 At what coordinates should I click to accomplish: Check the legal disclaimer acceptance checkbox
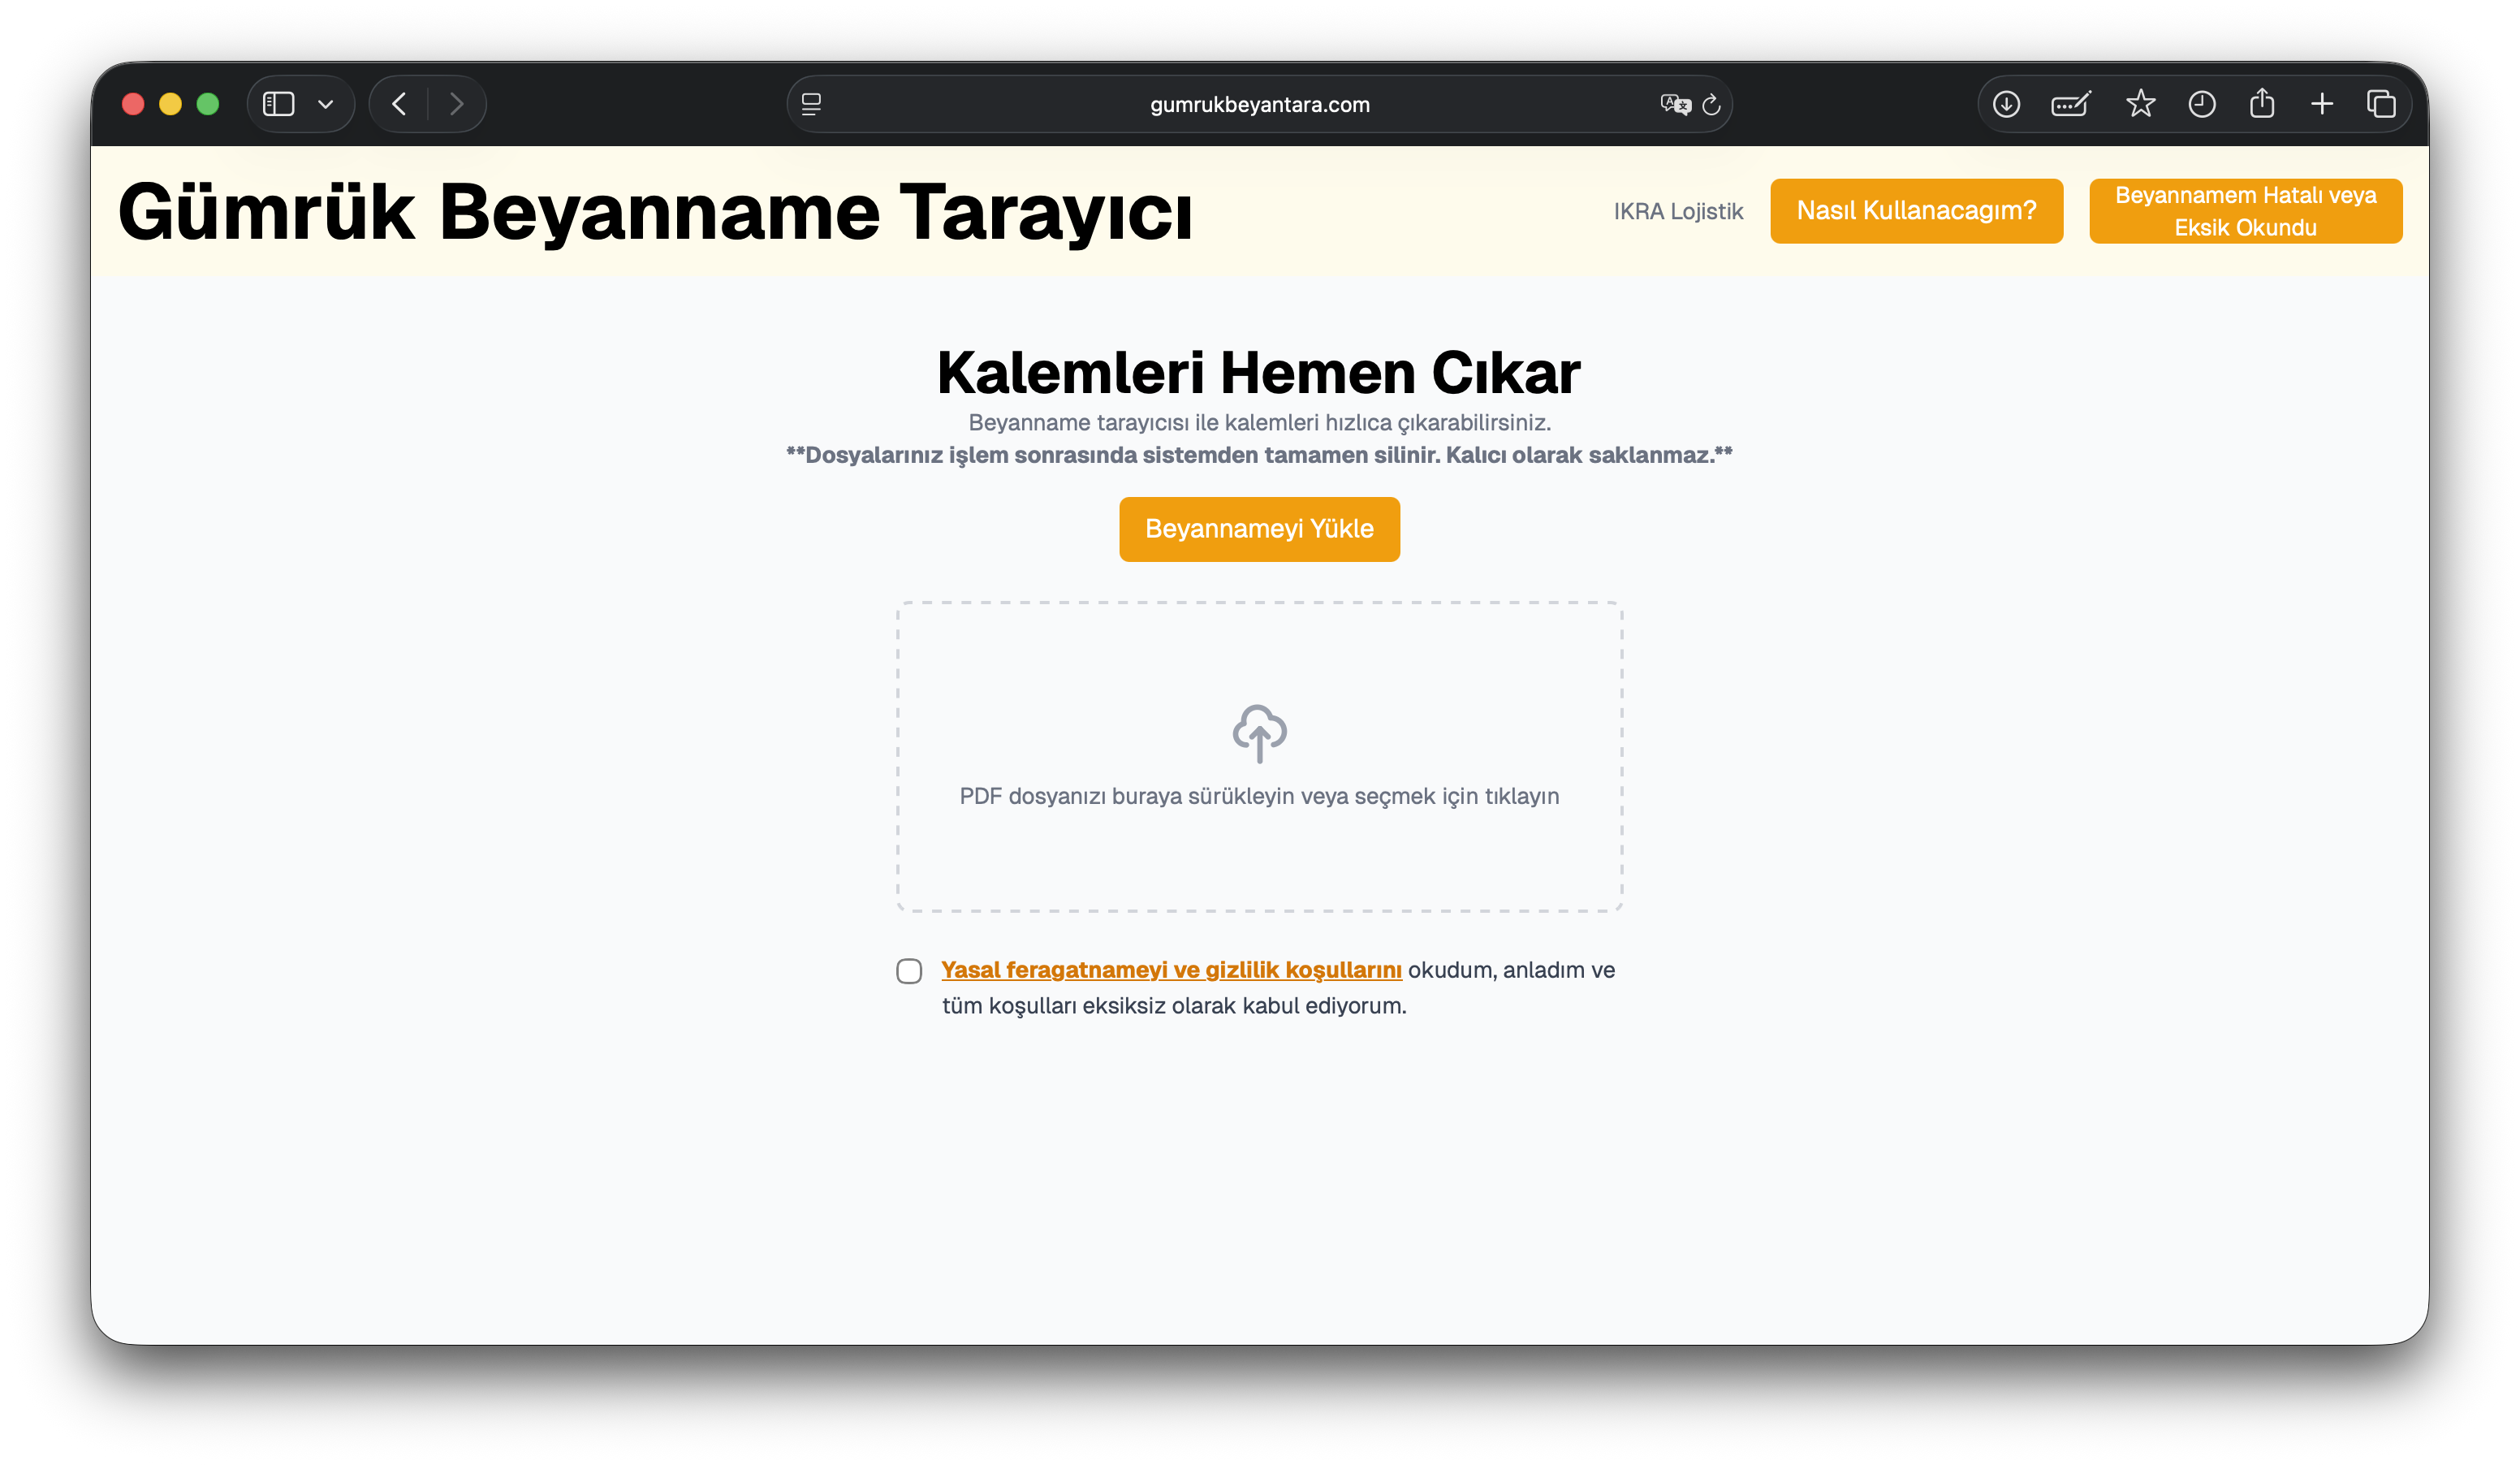[x=909, y=971]
